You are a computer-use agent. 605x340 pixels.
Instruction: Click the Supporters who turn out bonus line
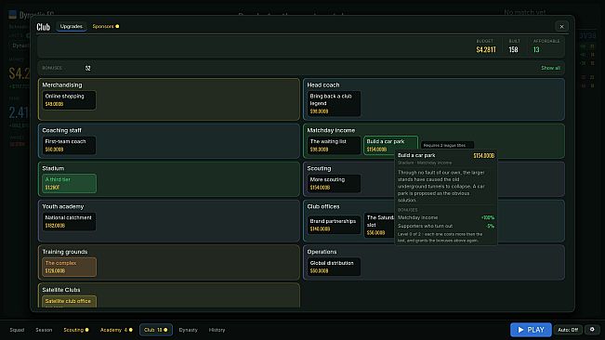coord(446,226)
